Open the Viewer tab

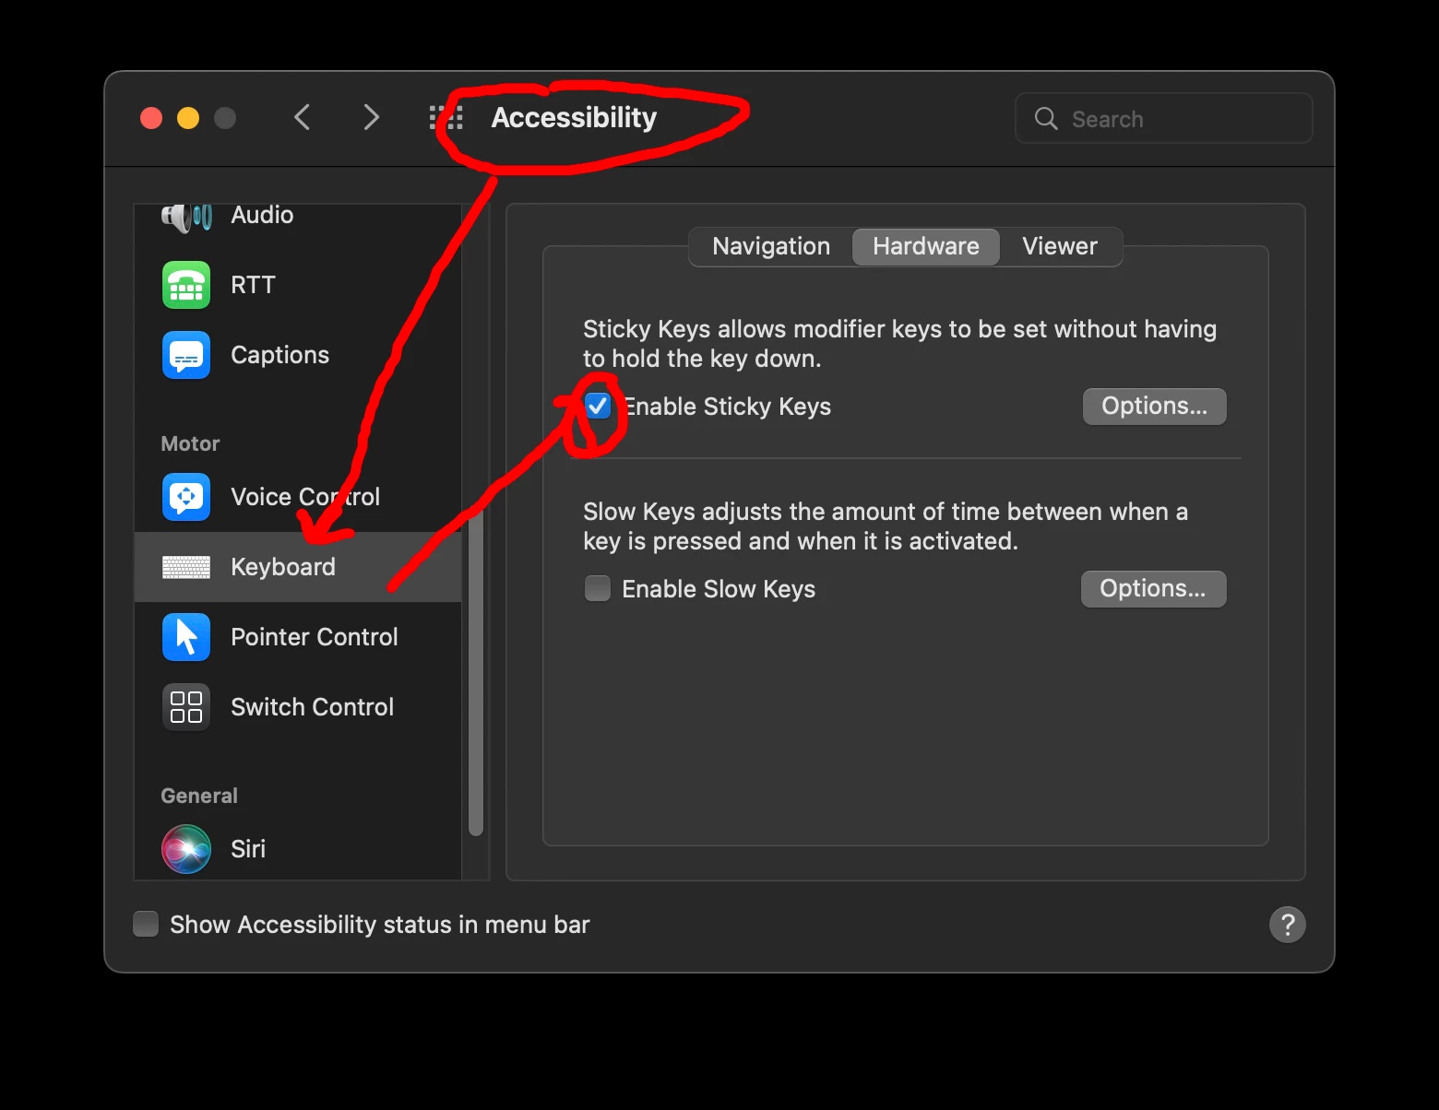1060,246
